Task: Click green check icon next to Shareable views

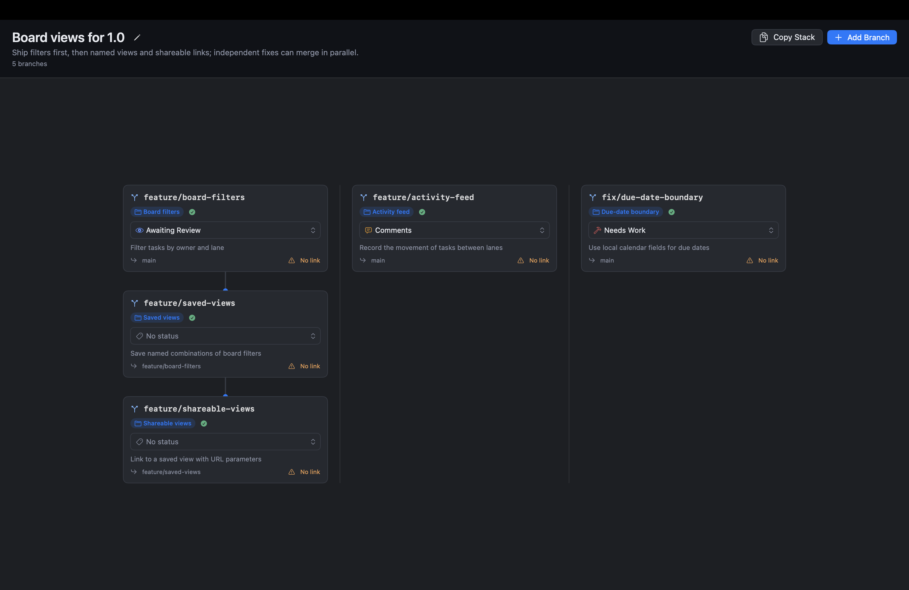Action: pyautogui.click(x=204, y=423)
